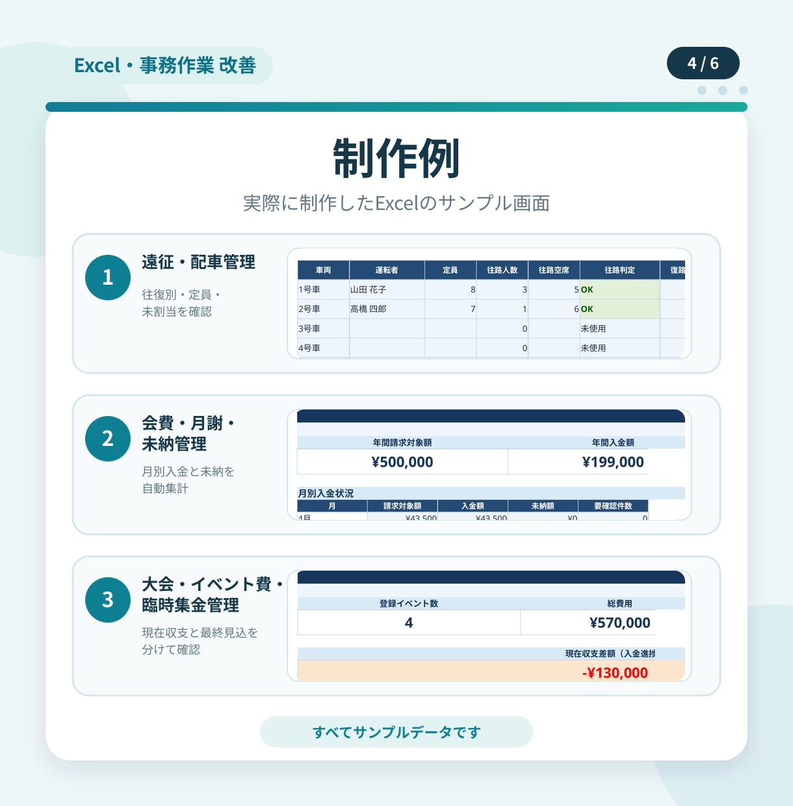Click the '¥500,000' value cell
793x806 pixels.
[x=402, y=461]
